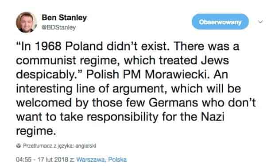Toggle the Obserwowany follow button
The image size is (279, 167).
pyautogui.click(x=220, y=22)
